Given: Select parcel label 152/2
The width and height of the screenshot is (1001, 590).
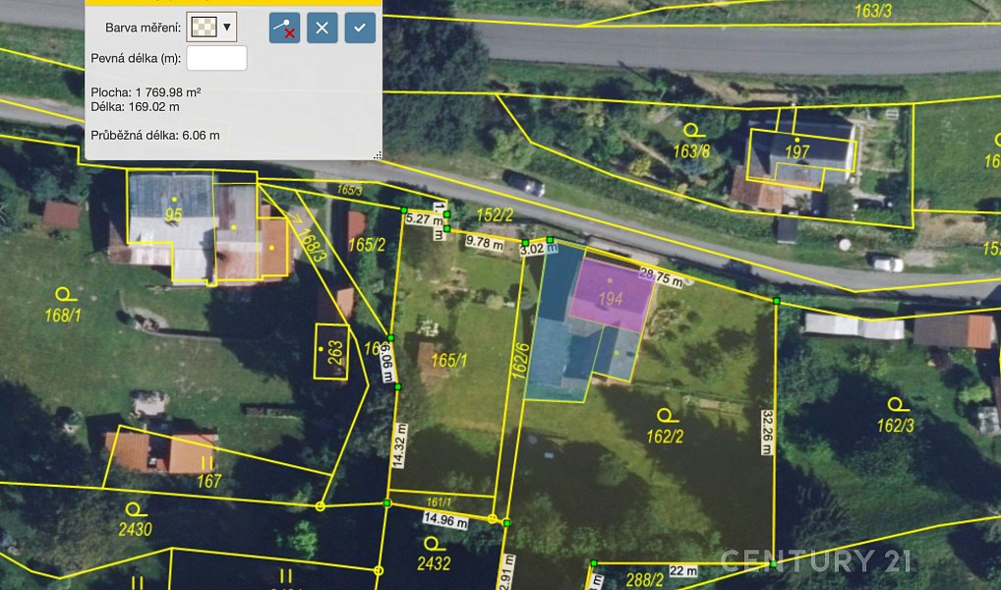Looking at the screenshot, I should pyautogui.click(x=495, y=215).
